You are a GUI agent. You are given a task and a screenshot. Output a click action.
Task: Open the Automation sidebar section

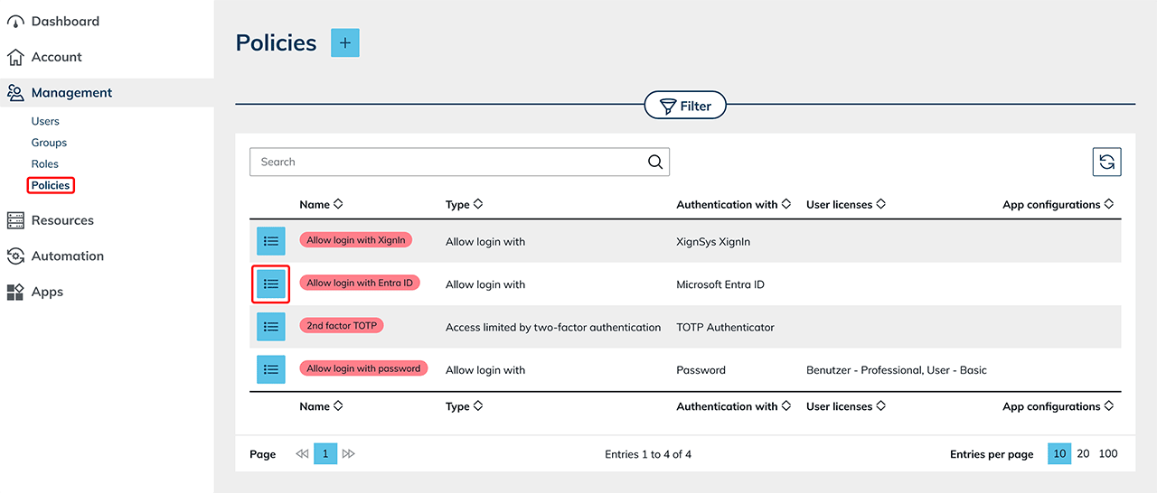click(x=67, y=256)
